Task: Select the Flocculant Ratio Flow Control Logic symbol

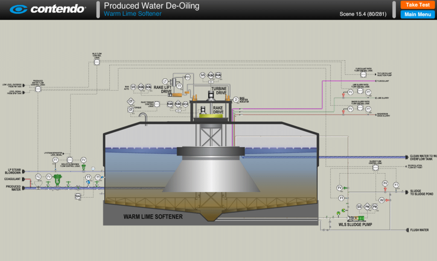Action: click(x=364, y=74)
